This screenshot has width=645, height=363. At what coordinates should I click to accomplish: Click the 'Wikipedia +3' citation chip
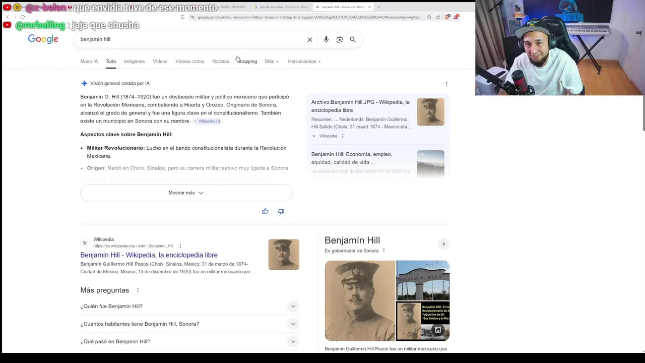pyautogui.click(x=207, y=122)
